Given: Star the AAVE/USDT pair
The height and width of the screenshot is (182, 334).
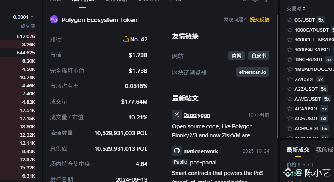Looking at the screenshot, I should 290,99.
